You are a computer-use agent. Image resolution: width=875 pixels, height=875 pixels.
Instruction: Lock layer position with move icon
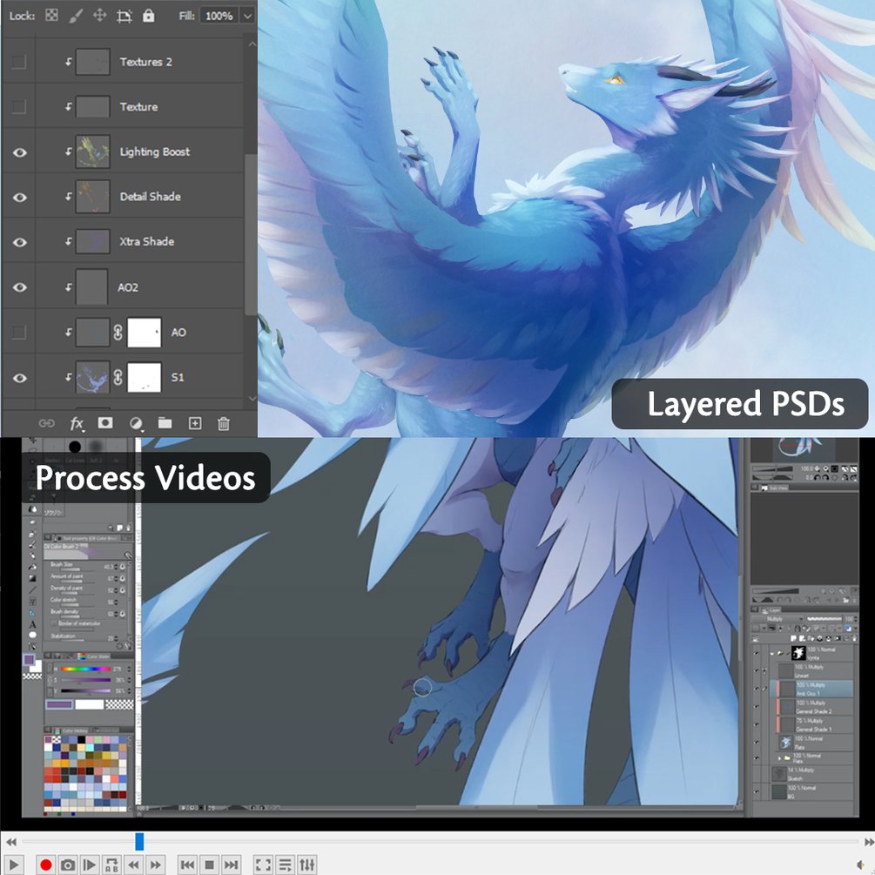(99, 15)
